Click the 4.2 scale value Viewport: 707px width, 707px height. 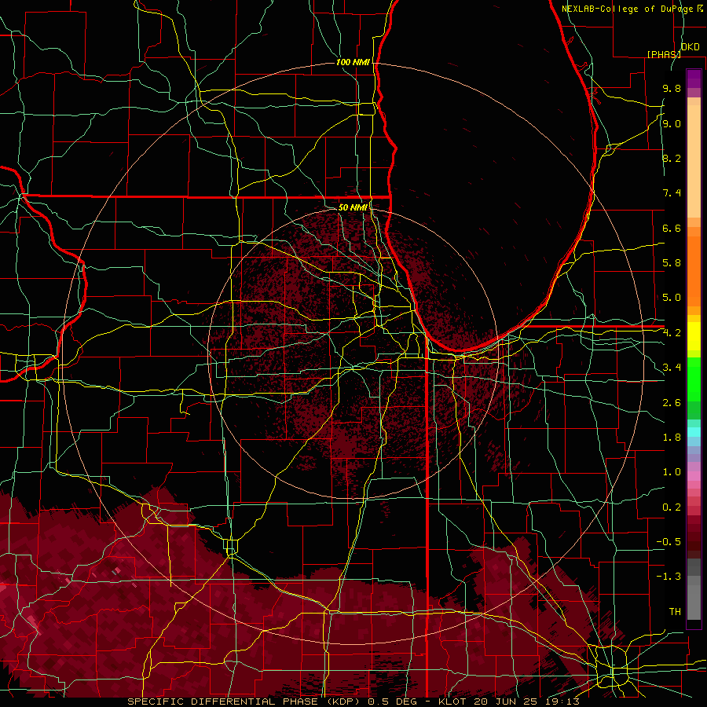click(672, 333)
